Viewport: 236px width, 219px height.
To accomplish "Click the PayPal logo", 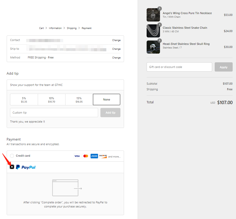I will tap(26, 167).
